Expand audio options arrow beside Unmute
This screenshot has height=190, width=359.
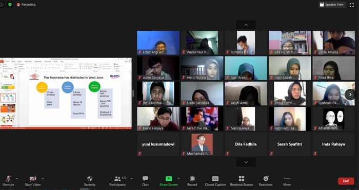tap(17, 179)
